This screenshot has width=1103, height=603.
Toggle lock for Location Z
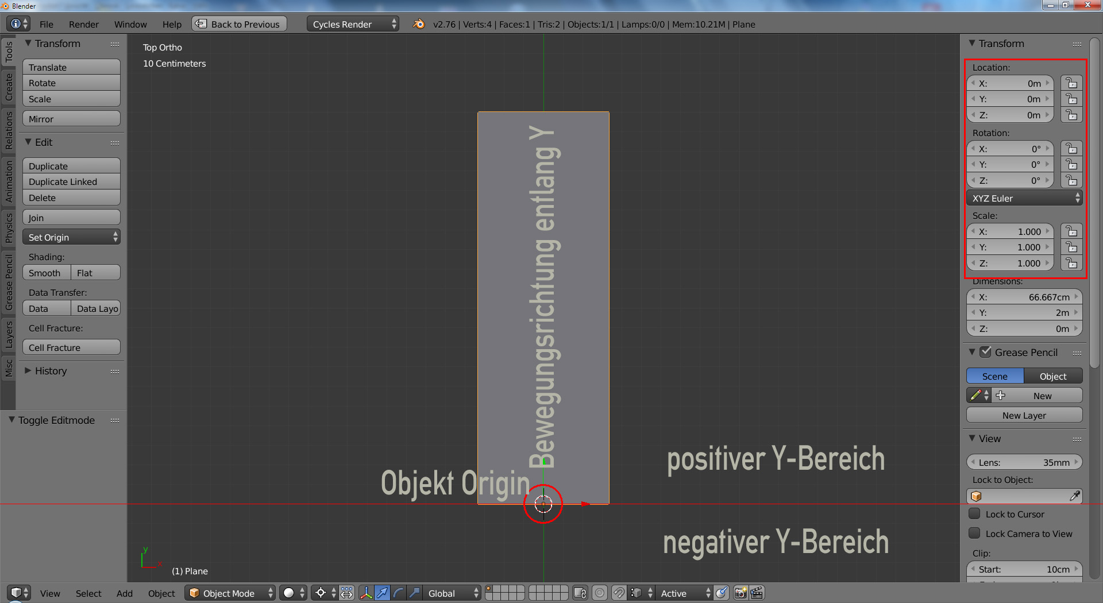(1071, 115)
